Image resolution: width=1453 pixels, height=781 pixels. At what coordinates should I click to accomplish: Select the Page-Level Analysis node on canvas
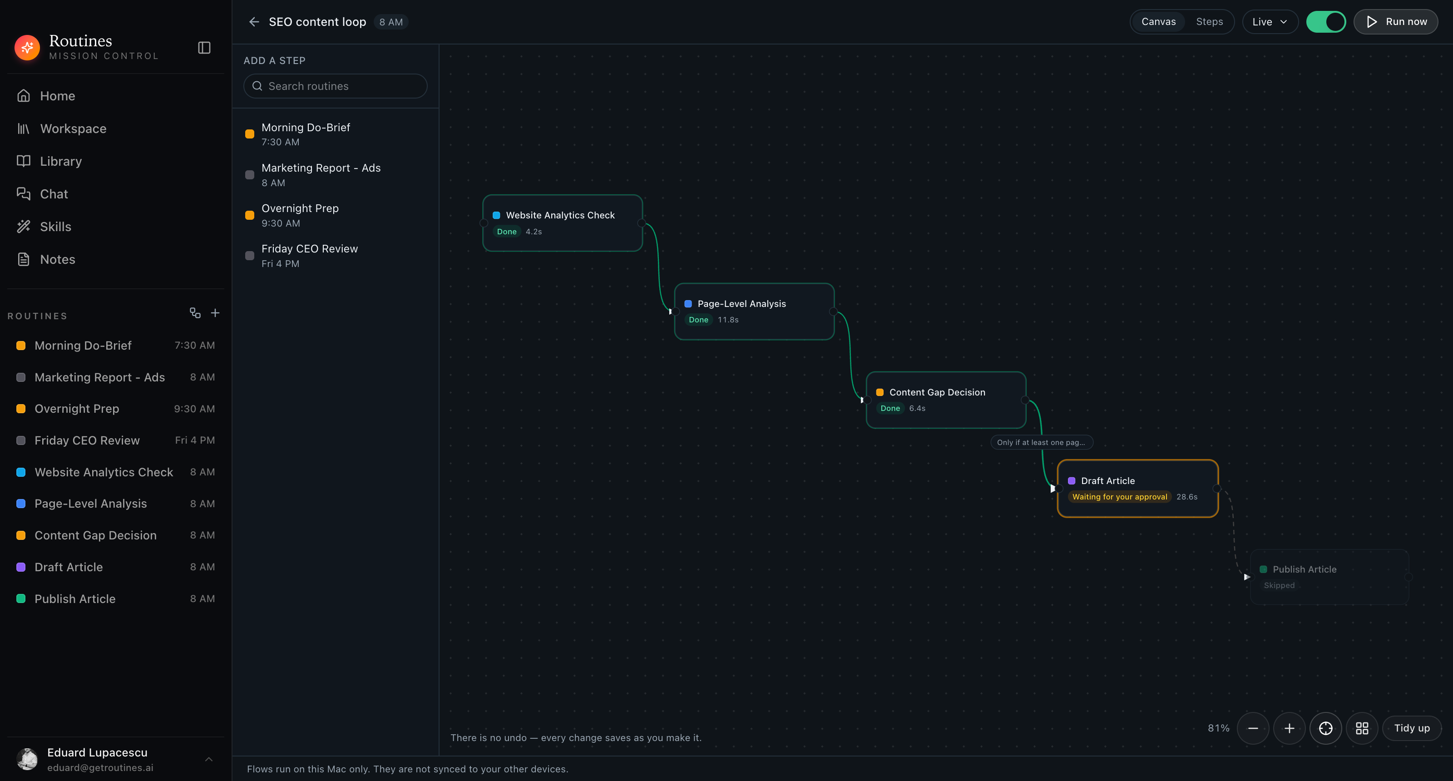[754, 312]
